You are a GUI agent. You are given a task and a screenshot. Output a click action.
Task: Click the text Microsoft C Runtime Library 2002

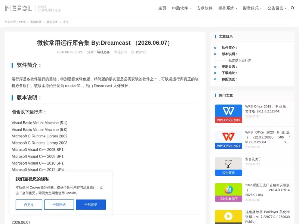click(x=40, y=136)
